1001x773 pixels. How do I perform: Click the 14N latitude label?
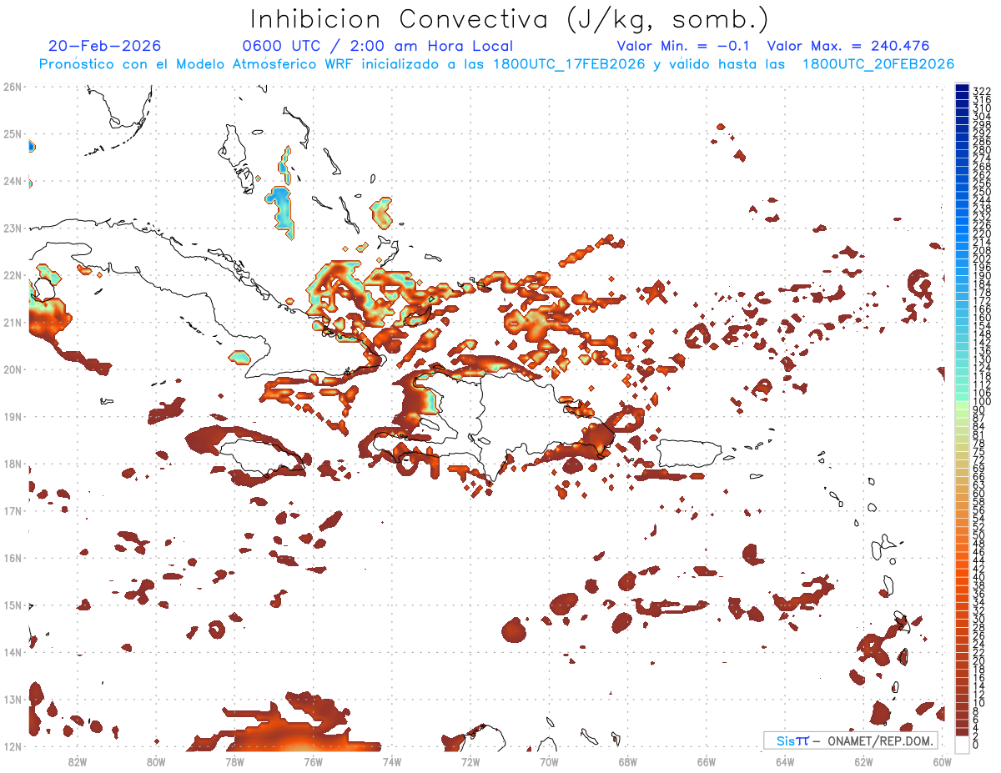pyautogui.click(x=13, y=652)
